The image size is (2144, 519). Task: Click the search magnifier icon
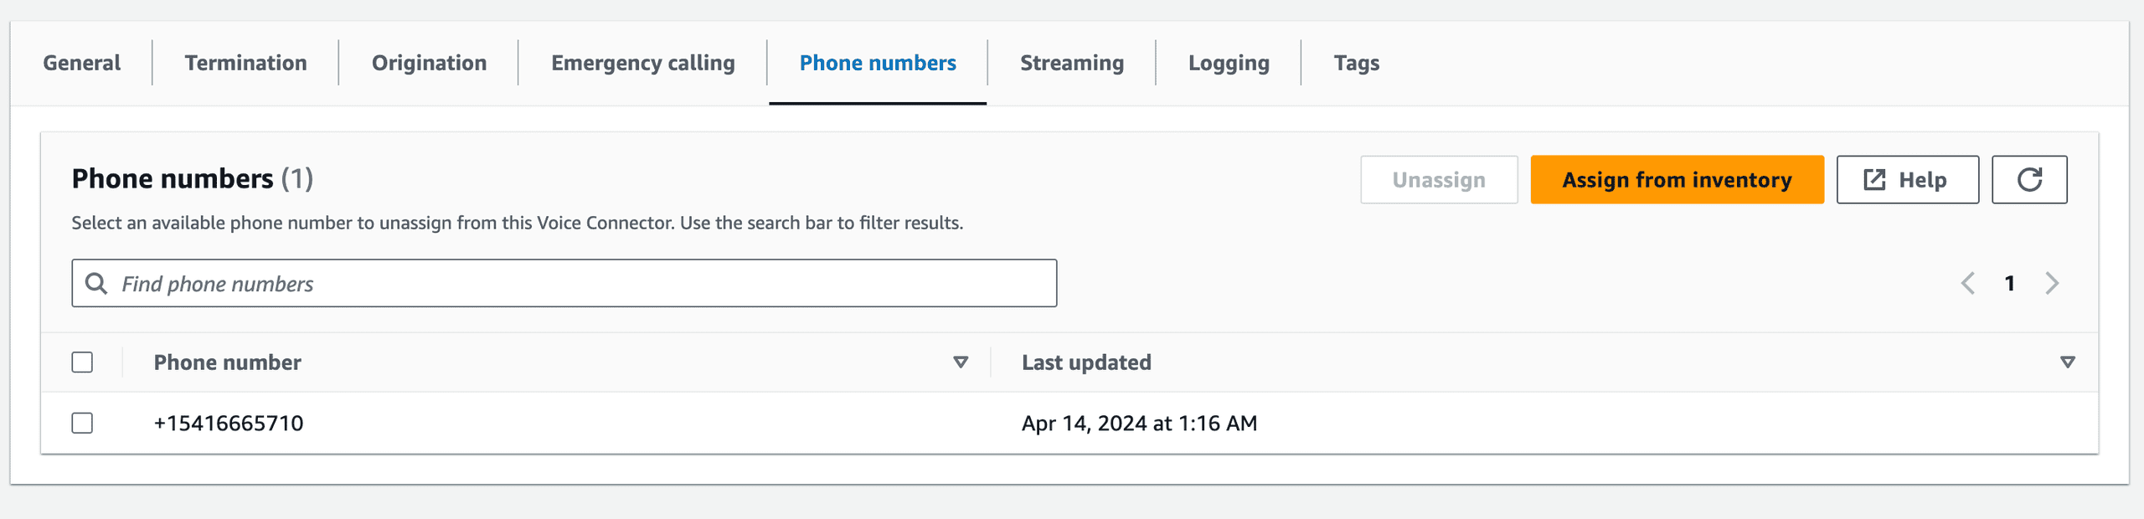click(96, 283)
